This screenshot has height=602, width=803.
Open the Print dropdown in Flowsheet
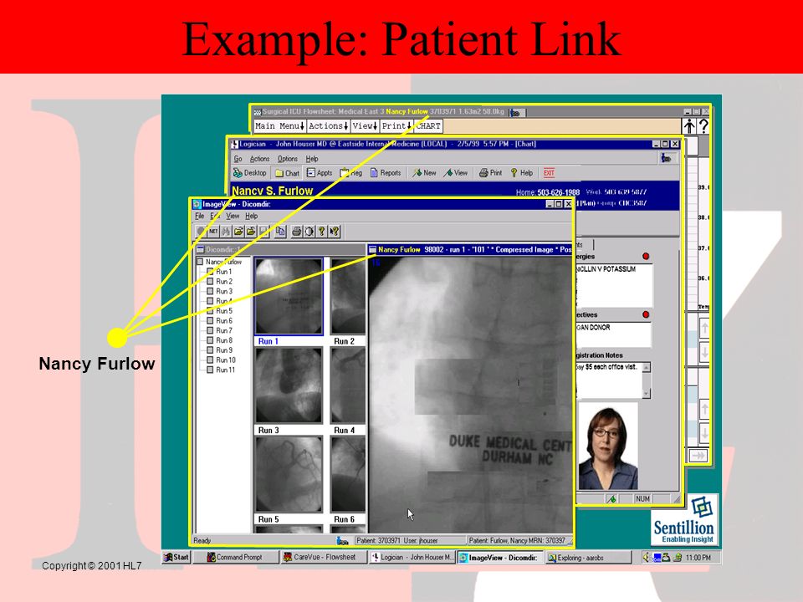coord(396,126)
